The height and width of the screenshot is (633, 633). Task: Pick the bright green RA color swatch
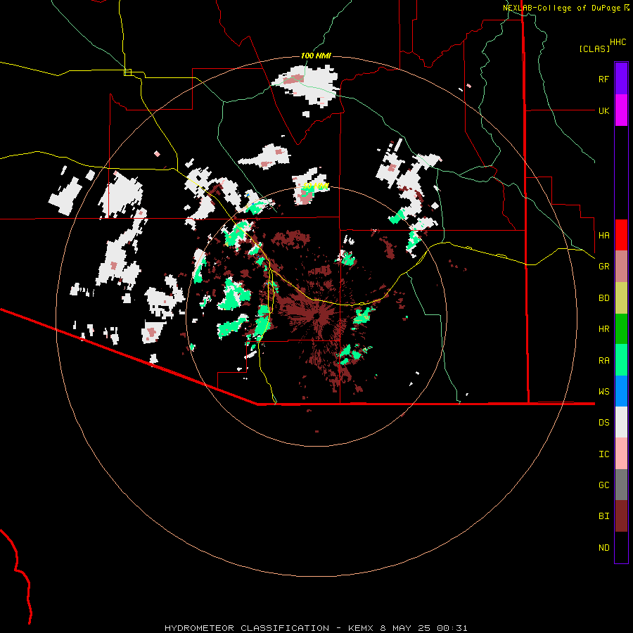(x=621, y=360)
